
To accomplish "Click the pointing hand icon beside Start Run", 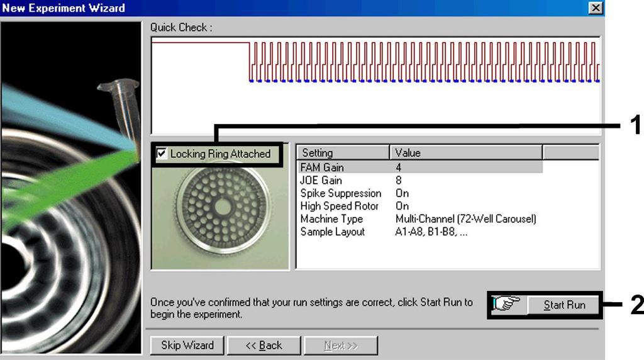I will 506,304.
